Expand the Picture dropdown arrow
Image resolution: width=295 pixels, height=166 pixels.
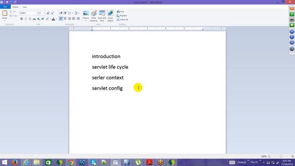86,20
